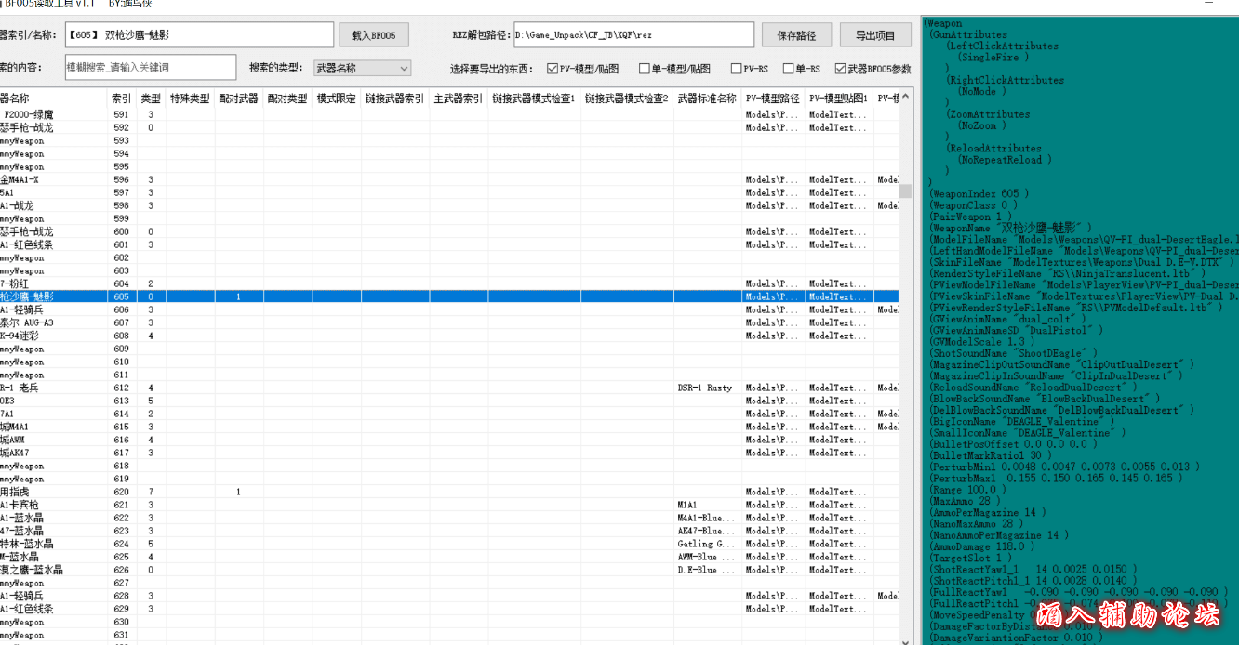The height and width of the screenshot is (645, 1239).
Task: Uncheck the PV-模型/贴图 checkbox
Action: pos(553,69)
